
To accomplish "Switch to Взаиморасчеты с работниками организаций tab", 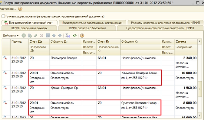I will tap(92, 23).
